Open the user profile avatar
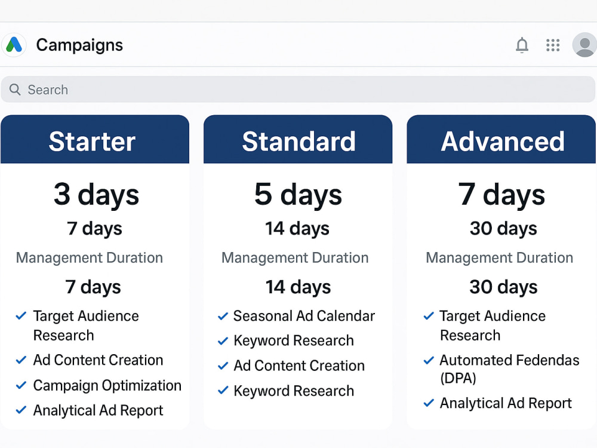597x448 pixels. pyautogui.click(x=584, y=45)
